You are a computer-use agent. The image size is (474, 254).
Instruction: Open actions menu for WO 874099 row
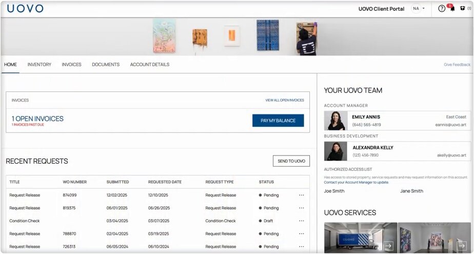(x=302, y=195)
